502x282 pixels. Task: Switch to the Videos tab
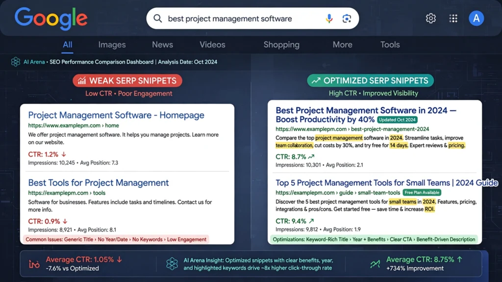[x=212, y=45]
